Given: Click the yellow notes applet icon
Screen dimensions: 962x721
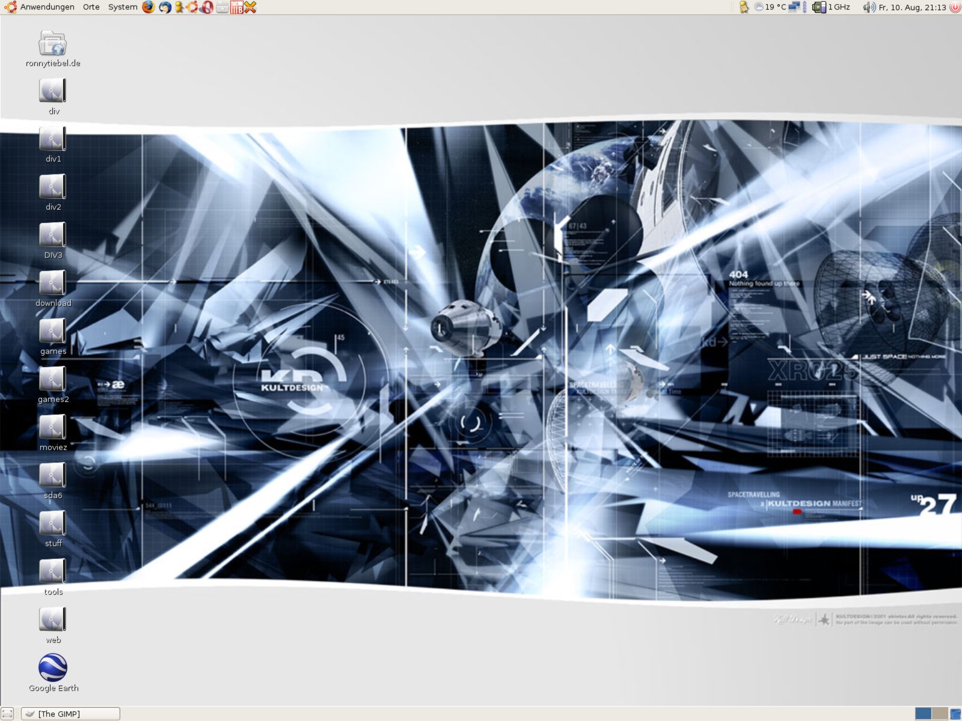Looking at the screenshot, I should click(x=744, y=7).
